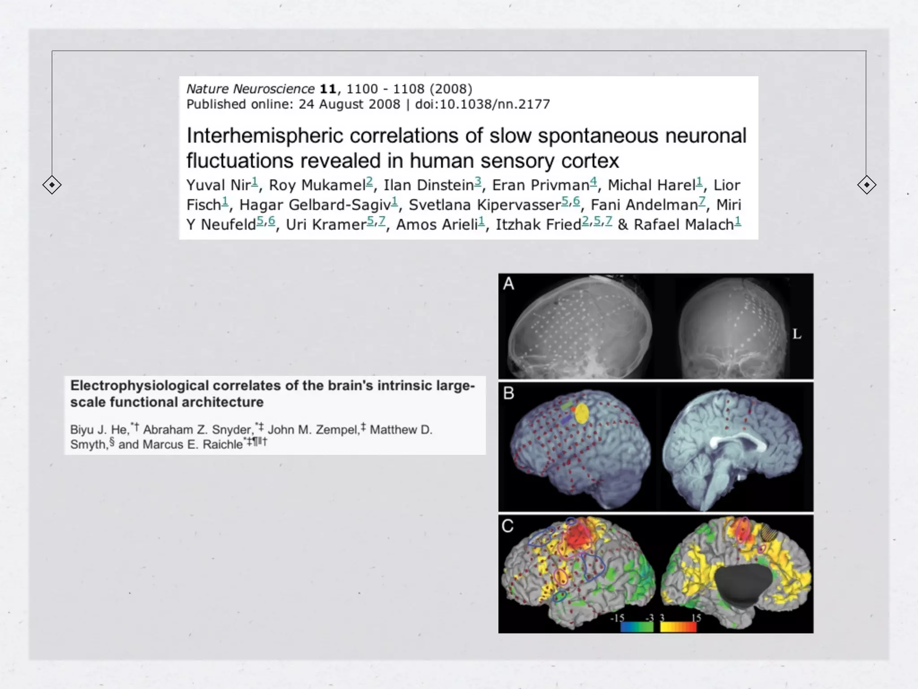The width and height of the screenshot is (918, 689).
Task: Click the doi:10.1038/nn.2177 text
Action: click(482, 105)
